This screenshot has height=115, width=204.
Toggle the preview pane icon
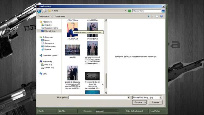tap(157, 16)
